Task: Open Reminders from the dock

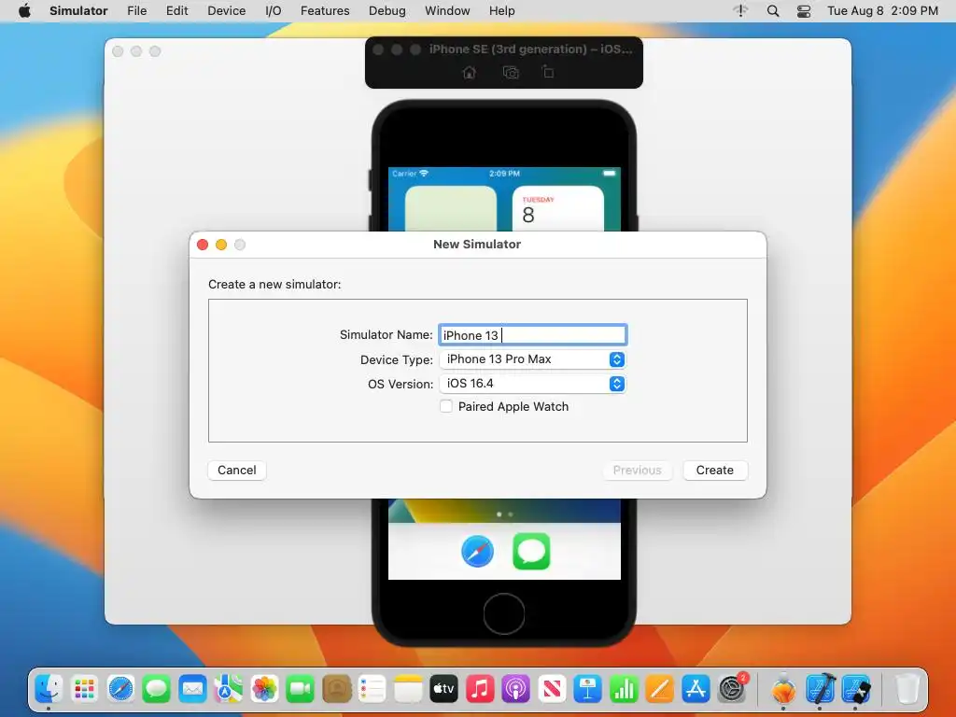Action: tap(372, 690)
